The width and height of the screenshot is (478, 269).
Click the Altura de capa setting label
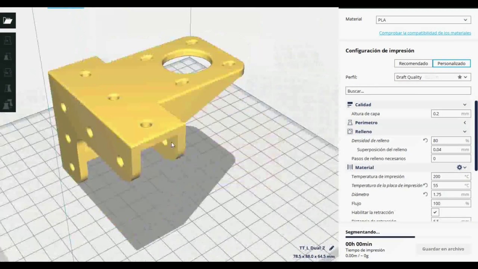pyautogui.click(x=366, y=114)
